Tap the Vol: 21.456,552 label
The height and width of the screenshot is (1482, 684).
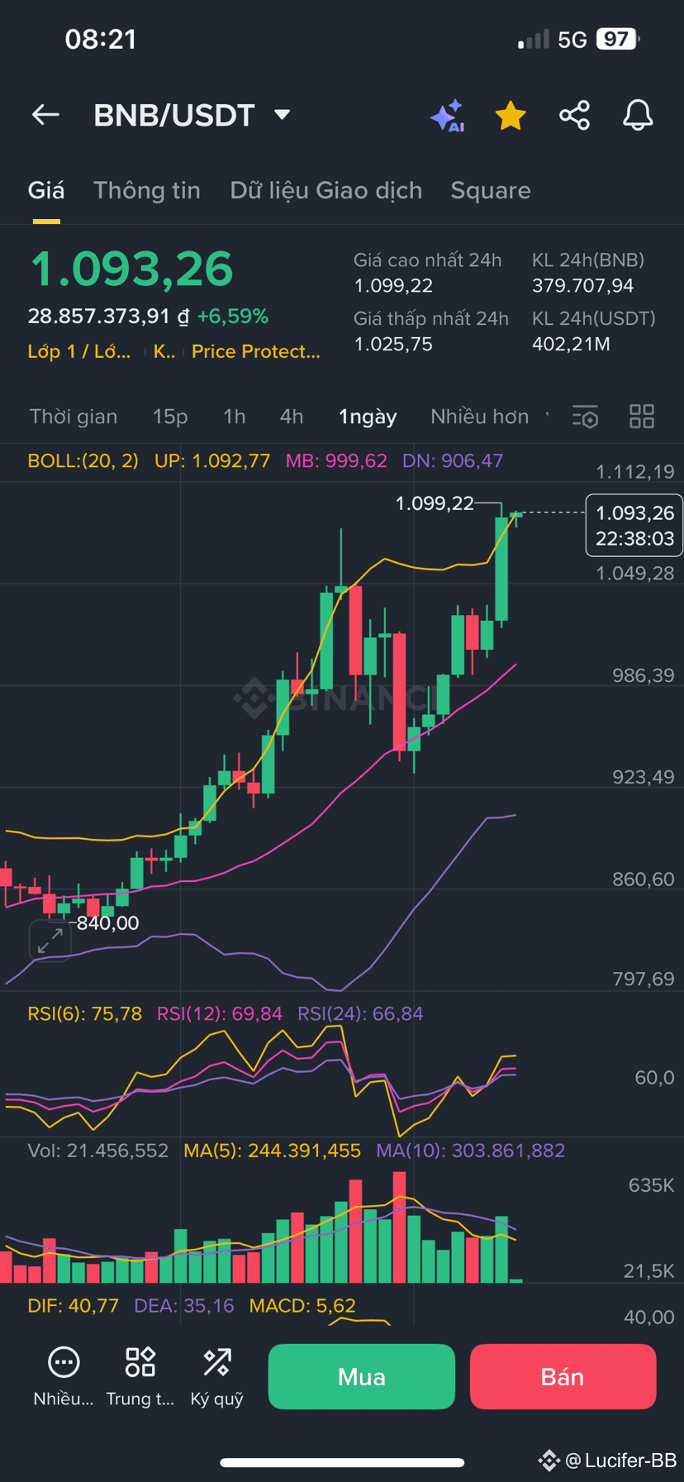(x=97, y=1151)
